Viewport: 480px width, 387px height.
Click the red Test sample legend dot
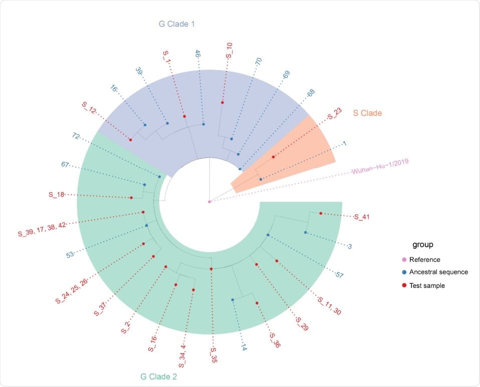[405, 285]
